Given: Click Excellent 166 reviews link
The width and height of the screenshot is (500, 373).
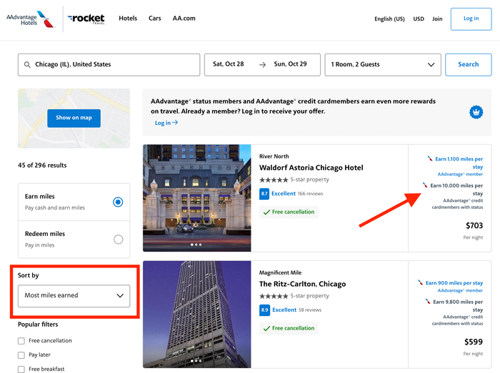Looking at the screenshot, I should [x=297, y=193].
